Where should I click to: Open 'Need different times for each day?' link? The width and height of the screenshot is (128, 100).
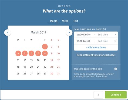point(96,55)
